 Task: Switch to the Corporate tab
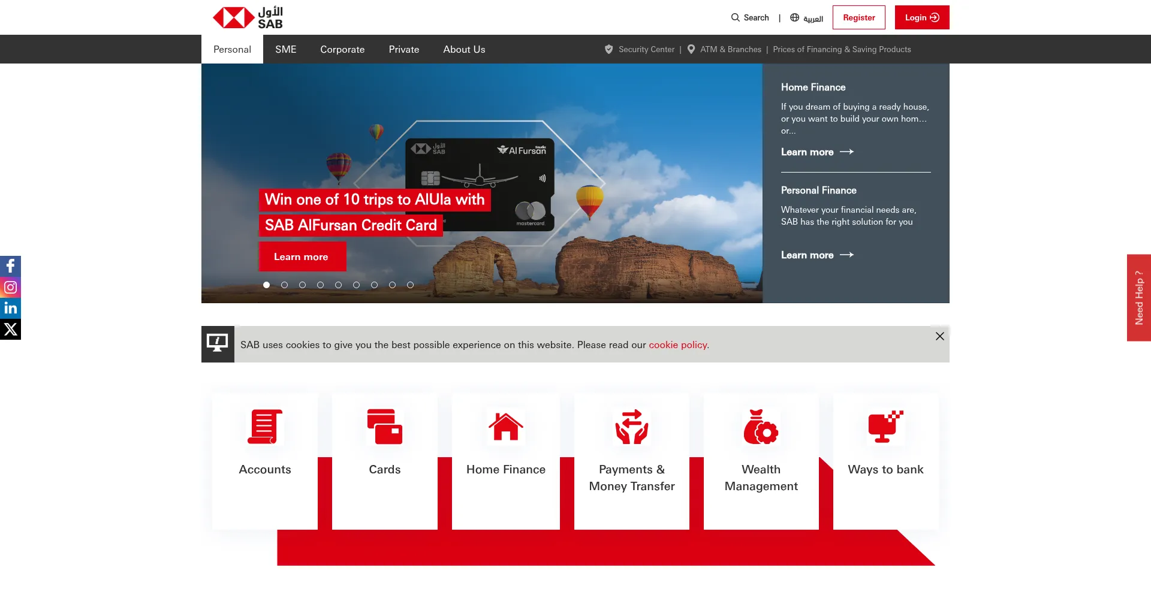click(x=342, y=49)
